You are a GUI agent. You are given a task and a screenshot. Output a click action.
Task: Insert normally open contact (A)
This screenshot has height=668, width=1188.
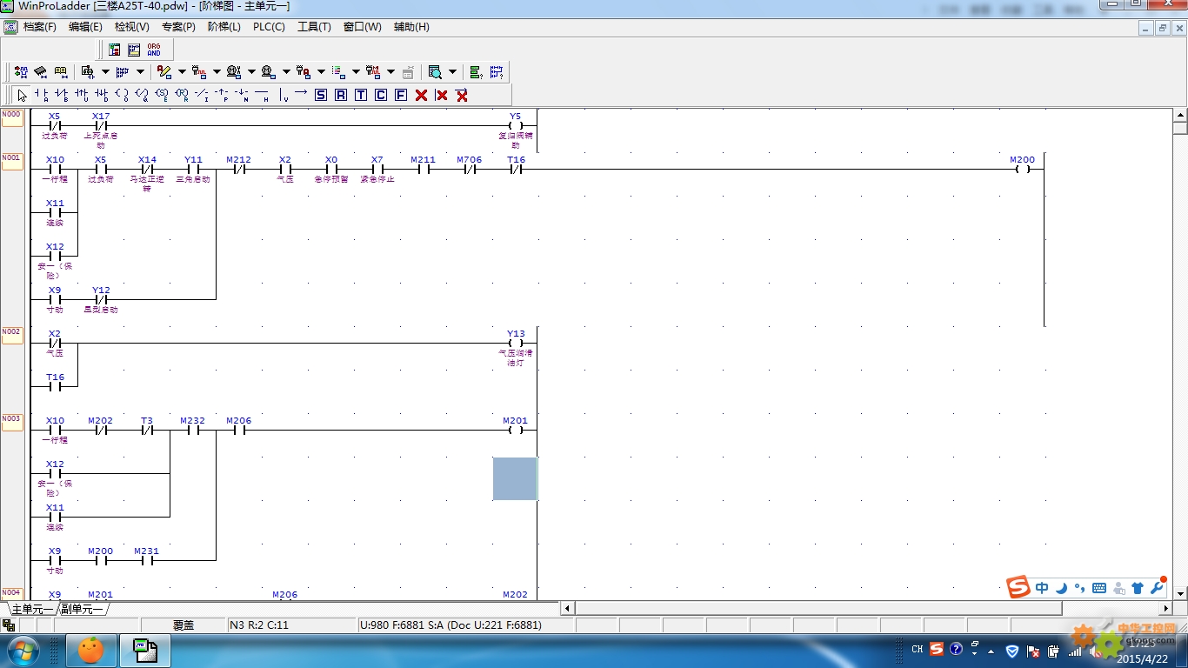41,95
